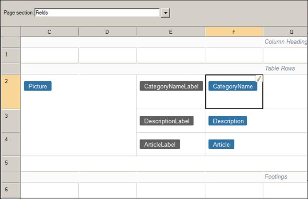Select row 5 header
Screen dimensions: 308x199
click(x=11, y=163)
